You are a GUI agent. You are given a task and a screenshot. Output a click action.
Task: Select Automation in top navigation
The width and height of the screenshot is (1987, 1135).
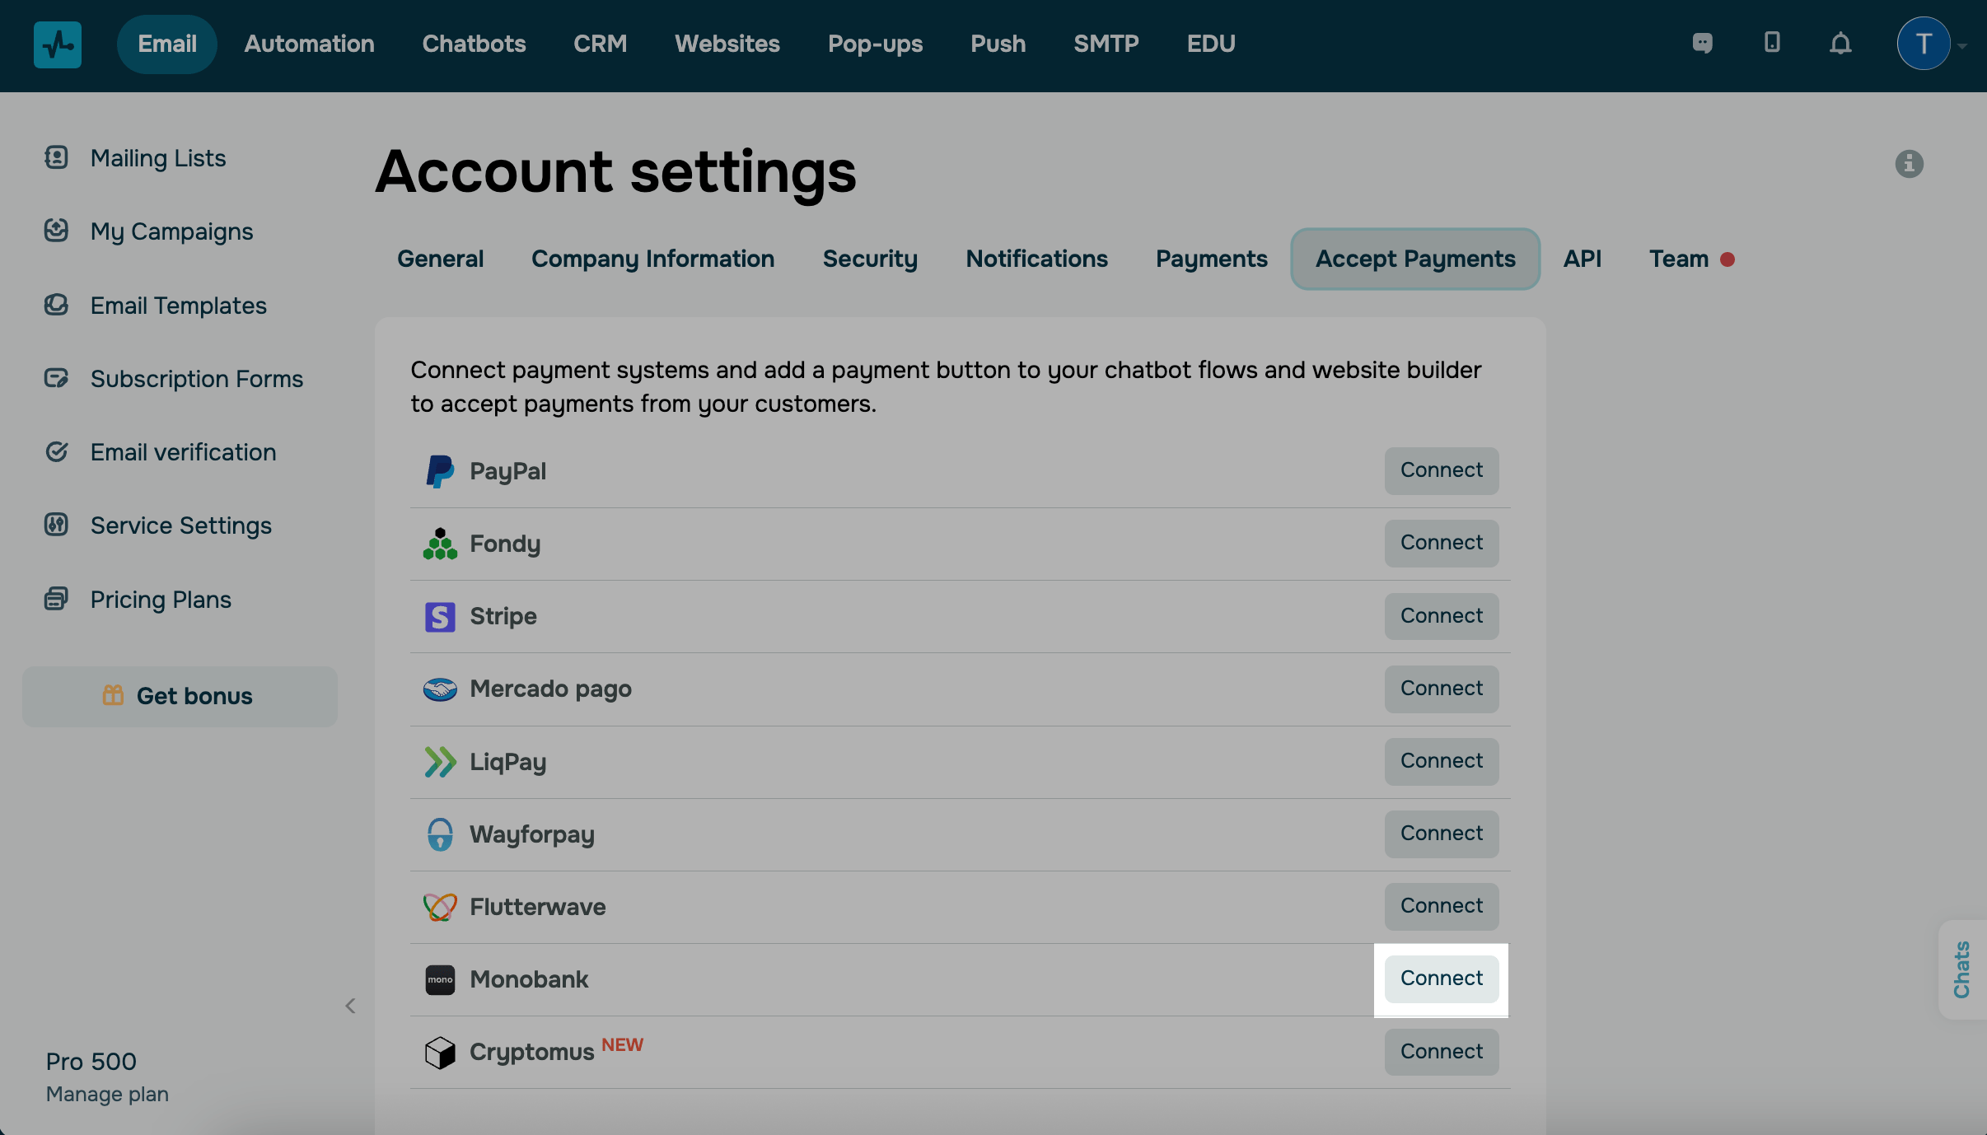309,44
